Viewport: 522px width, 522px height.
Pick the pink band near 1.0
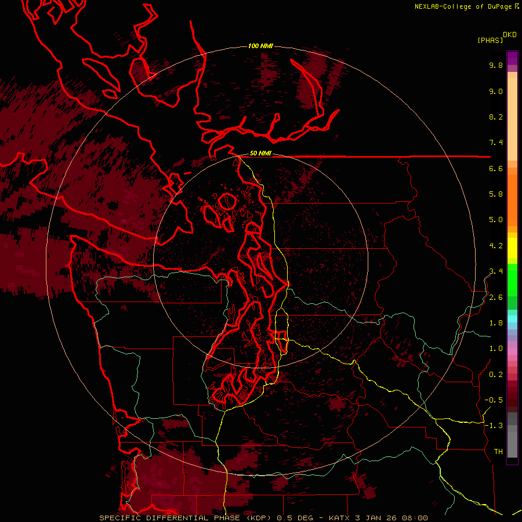512,351
